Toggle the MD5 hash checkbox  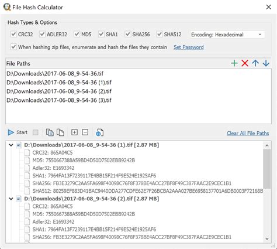(x=77, y=34)
